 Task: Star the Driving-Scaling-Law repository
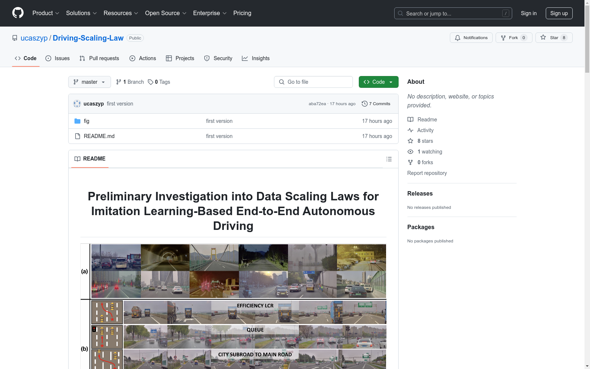tap(553, 37)
